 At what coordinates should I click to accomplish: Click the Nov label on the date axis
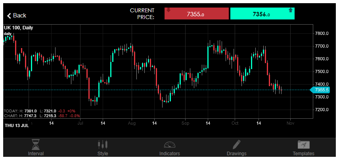pyautogui.click(x=290, y=123)
